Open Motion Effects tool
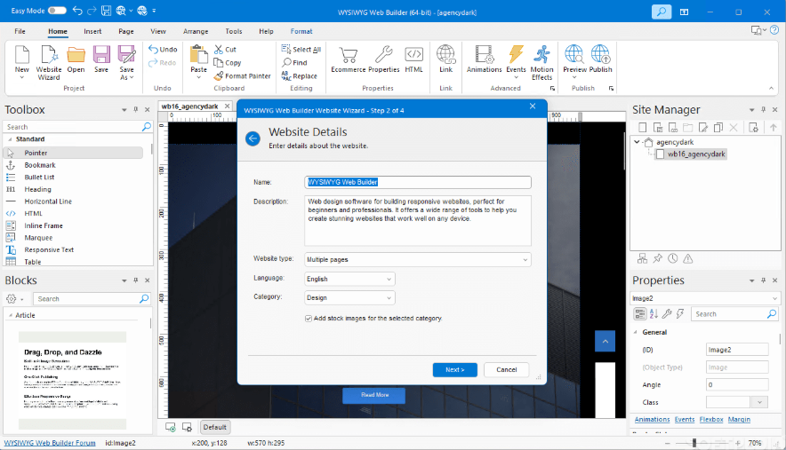The image size is (786, 450). 541,62
